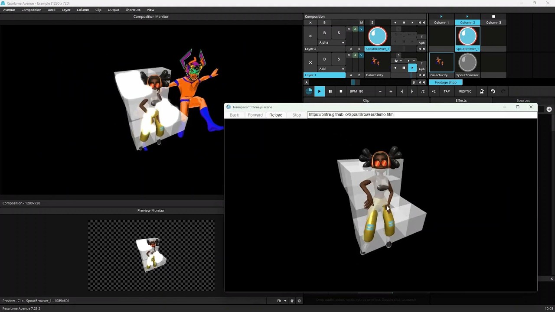Click the metronome icon near BPM controls
555x312 pixels.
pyautogui.click(x=482, y=91)
